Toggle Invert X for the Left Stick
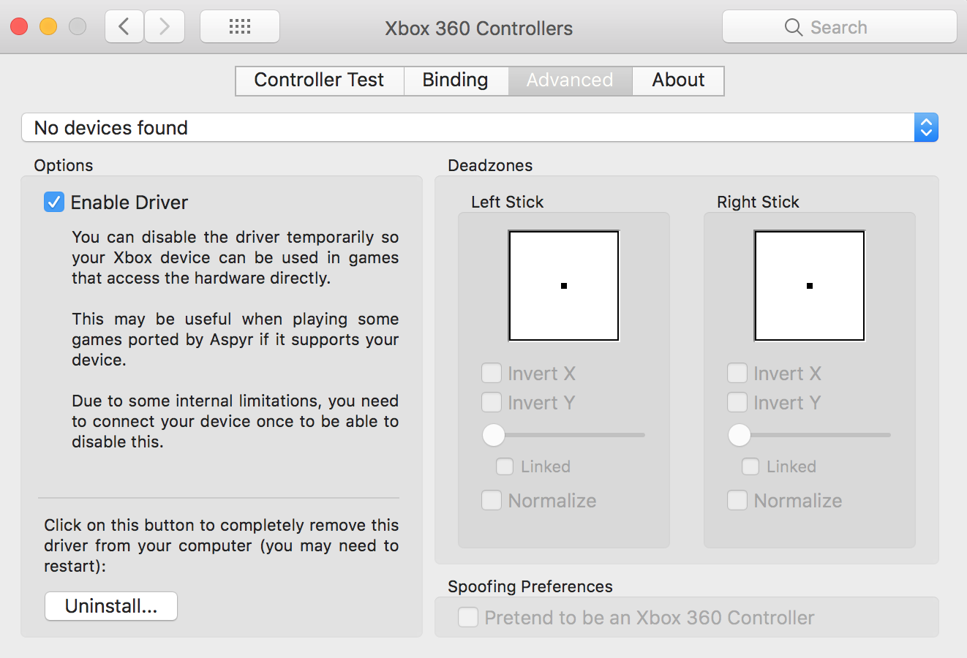Screen dimensions: 967x658 pos(492,373)
